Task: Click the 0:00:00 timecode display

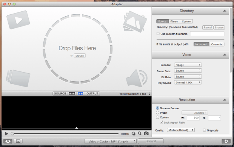Action: click(x=125, y=134)
